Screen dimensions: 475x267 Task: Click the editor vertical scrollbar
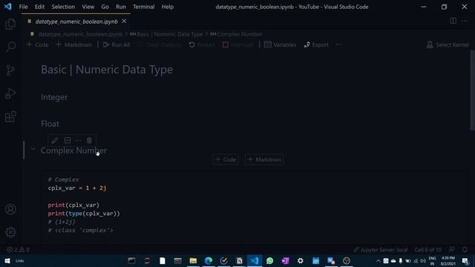click(x=472, y=90)
